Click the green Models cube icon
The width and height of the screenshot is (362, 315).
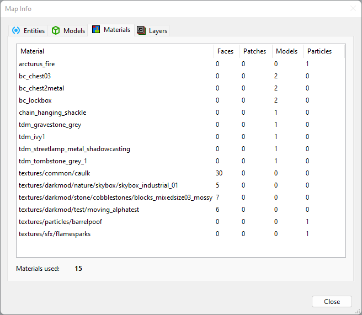[x=56, y=31]
